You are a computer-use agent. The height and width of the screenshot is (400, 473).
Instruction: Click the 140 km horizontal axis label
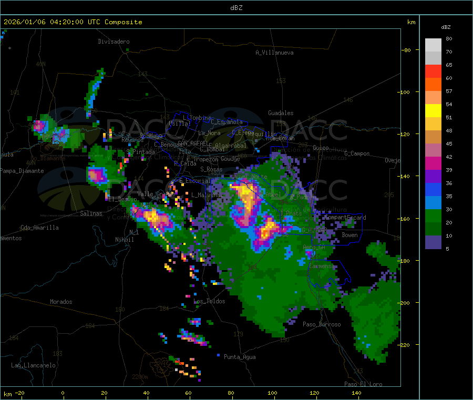pos(356,393)
